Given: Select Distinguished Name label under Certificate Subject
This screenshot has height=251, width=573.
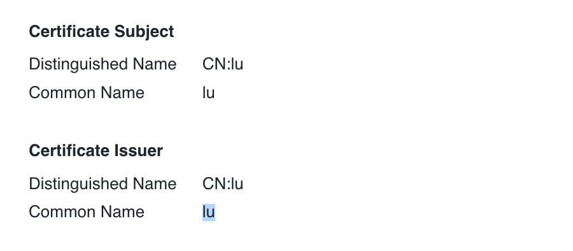Looking at the screenshot, I should pyautogui.click(x=103, y=64).
